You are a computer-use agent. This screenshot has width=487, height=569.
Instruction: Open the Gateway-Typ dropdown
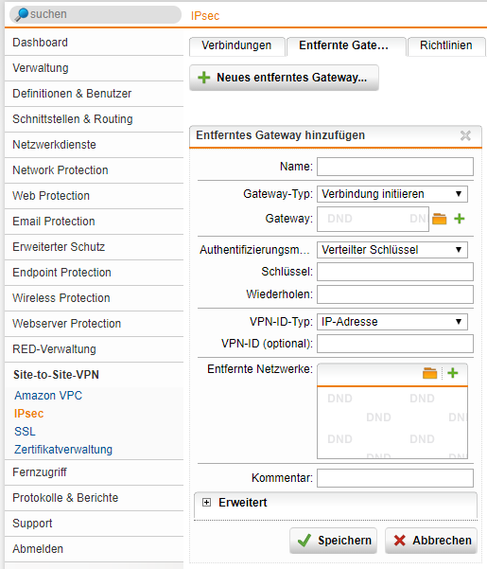pos(392,194)
